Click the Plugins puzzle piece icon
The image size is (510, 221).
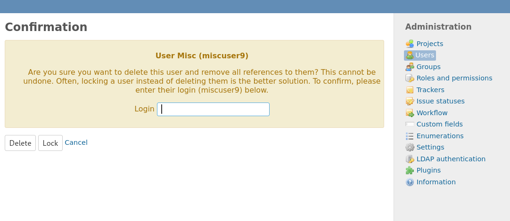[410, 170]
